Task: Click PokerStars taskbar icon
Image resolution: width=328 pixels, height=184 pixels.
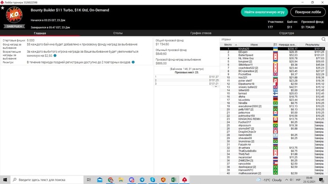Action: pos(184,180)
